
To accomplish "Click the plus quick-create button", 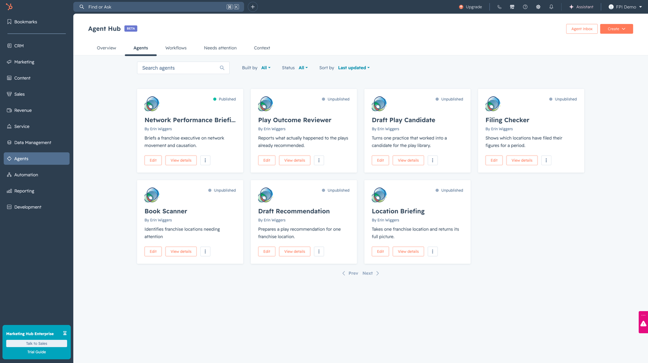I will point(252,7).
